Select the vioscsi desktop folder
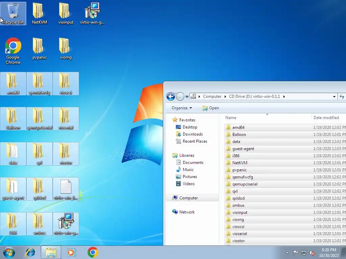346x259 pixels. pos(66,84)
